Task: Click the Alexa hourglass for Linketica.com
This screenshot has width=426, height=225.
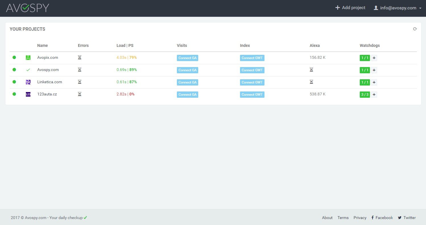Action: 311,82
